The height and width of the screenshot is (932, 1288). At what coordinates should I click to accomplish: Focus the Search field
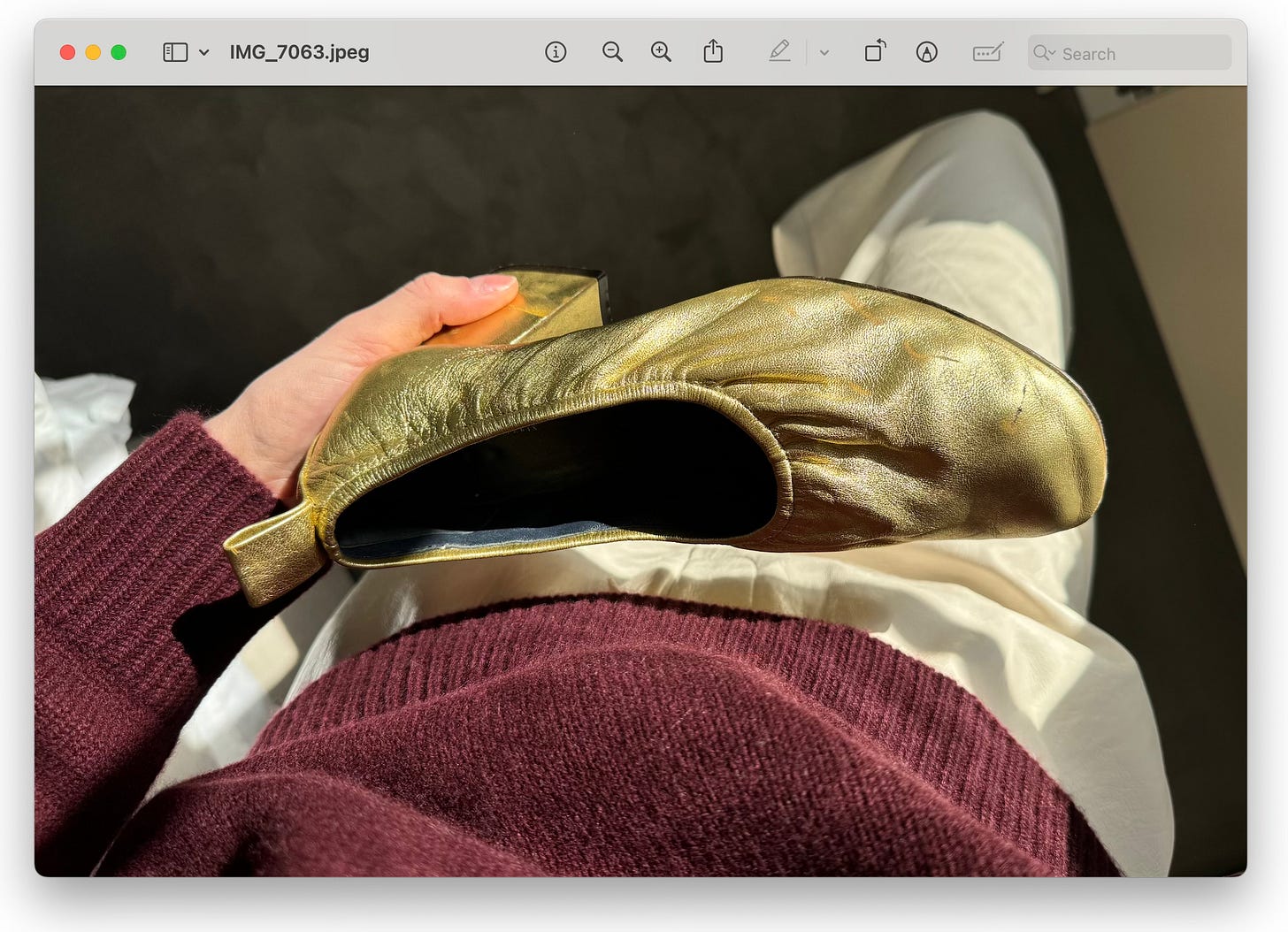click(1130, 53)
